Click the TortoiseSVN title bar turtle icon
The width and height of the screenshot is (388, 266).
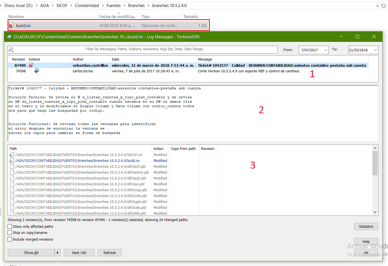point(10,37)
